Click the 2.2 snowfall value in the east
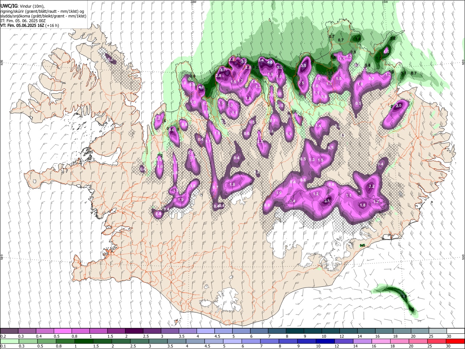This screenshot has height=349, width=465. click(x=371, y=186)
